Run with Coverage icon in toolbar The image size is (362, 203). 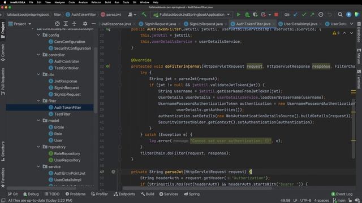[x=255, y=15]
